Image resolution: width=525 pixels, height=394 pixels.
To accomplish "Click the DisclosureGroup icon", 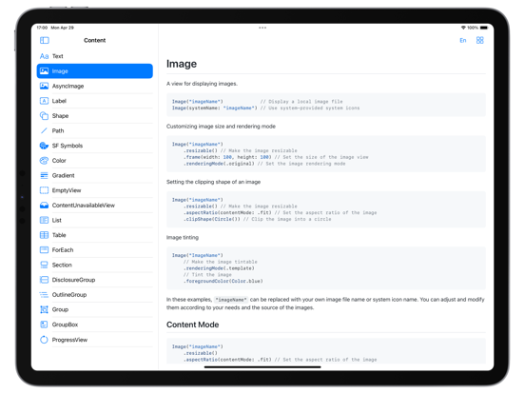I will (44, 280).
